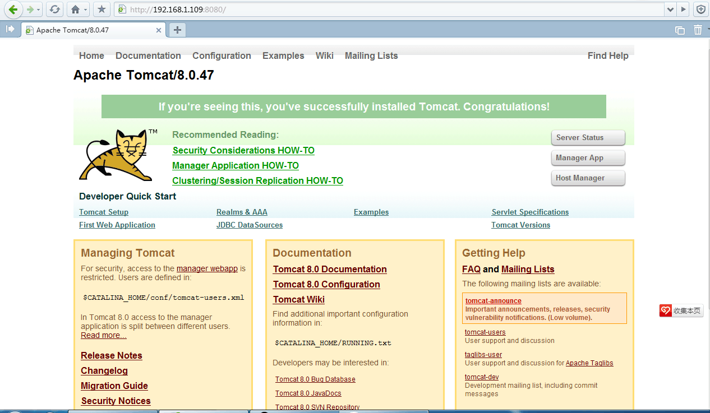Image resolution: width=710 pixels, height=413 pixels.
Task: Click the FAQ link in Getting Help
Action: tap(471, 269)
